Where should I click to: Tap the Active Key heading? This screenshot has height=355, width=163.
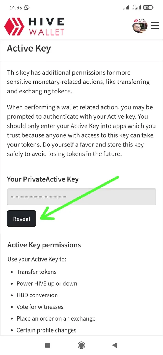coord(29,48)
